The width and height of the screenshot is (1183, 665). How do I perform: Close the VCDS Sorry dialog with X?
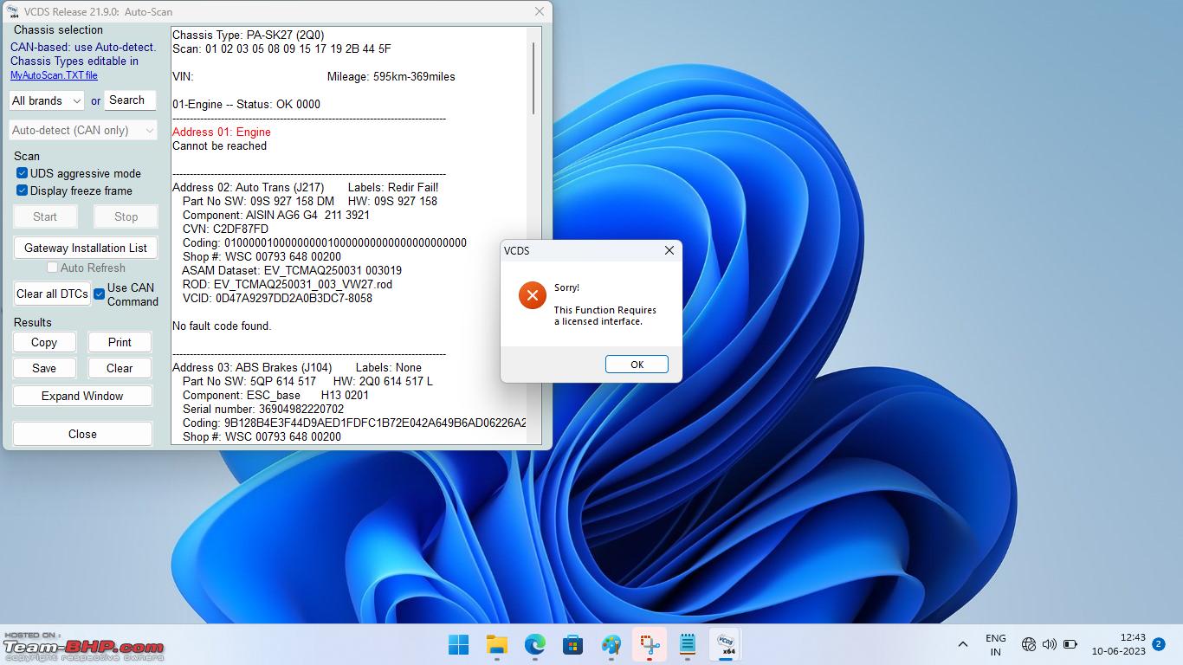click(x=669, y=250)
